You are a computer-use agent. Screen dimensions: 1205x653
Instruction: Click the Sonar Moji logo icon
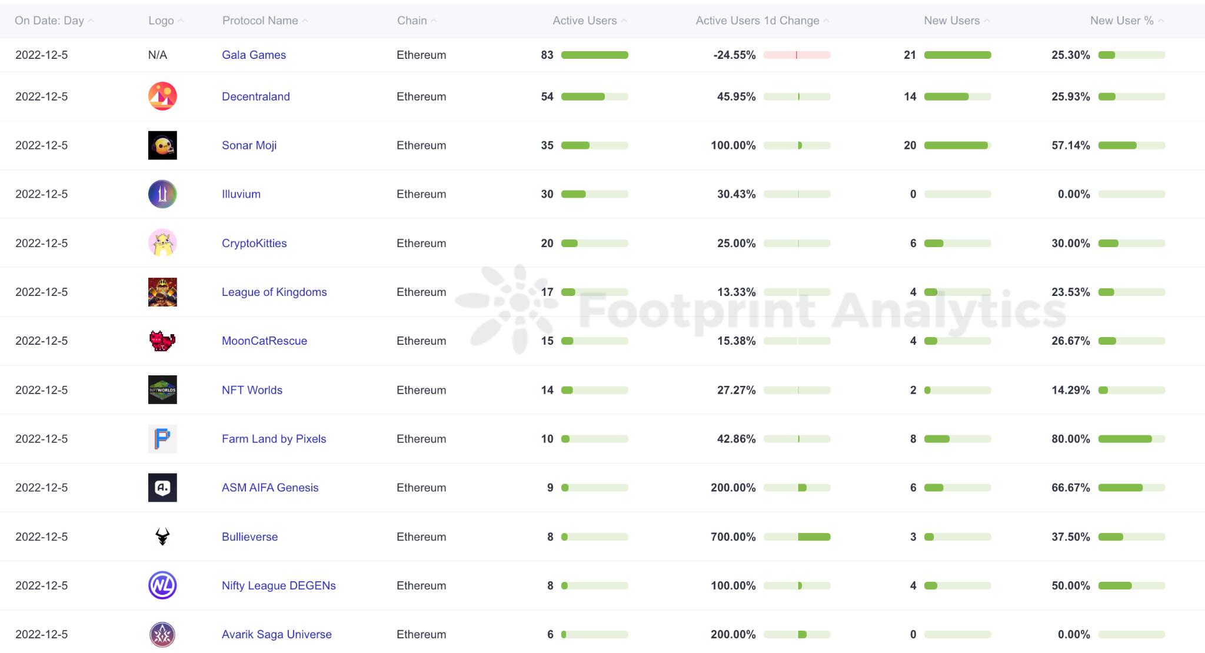tap(162, 145)
